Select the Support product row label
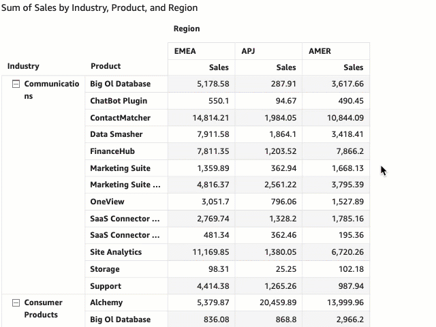The width and height of the screenshot is (436, 327). click(106, 286)
